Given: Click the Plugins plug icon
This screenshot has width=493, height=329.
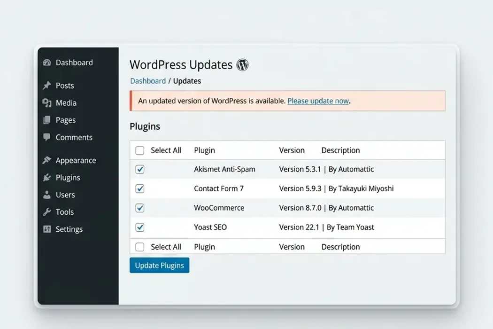Looking at the screenshot, I should pyautogui.click(x=47, y=178).
